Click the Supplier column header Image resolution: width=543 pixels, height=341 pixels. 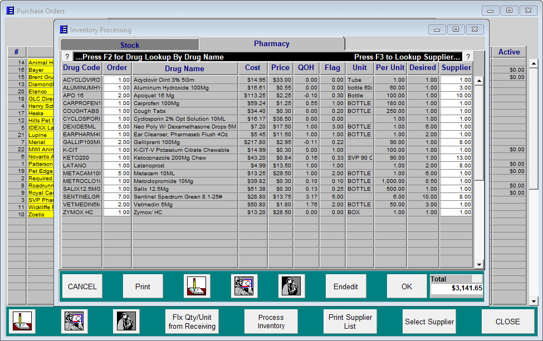coord(456,68)
